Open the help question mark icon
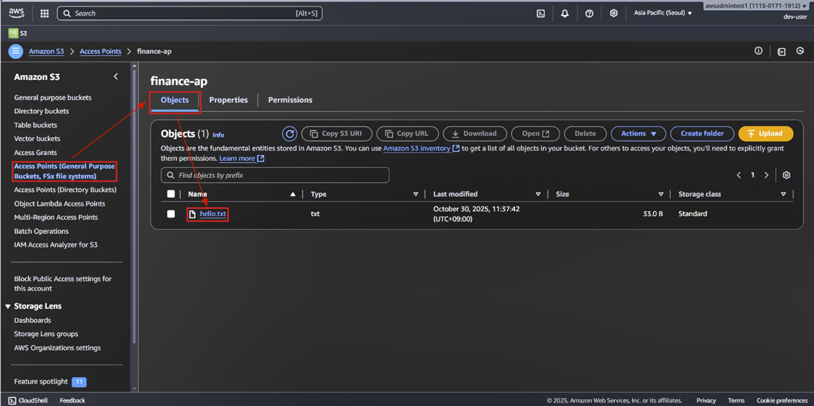Image resolution: width=814 pixels, height=406 pixels. [x=589, y=13]
